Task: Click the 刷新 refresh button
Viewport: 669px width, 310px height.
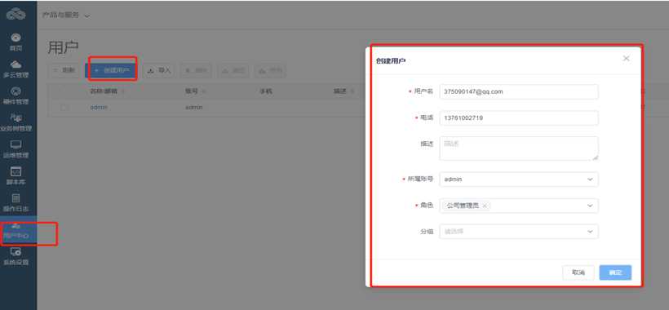Action: point(64,70)
